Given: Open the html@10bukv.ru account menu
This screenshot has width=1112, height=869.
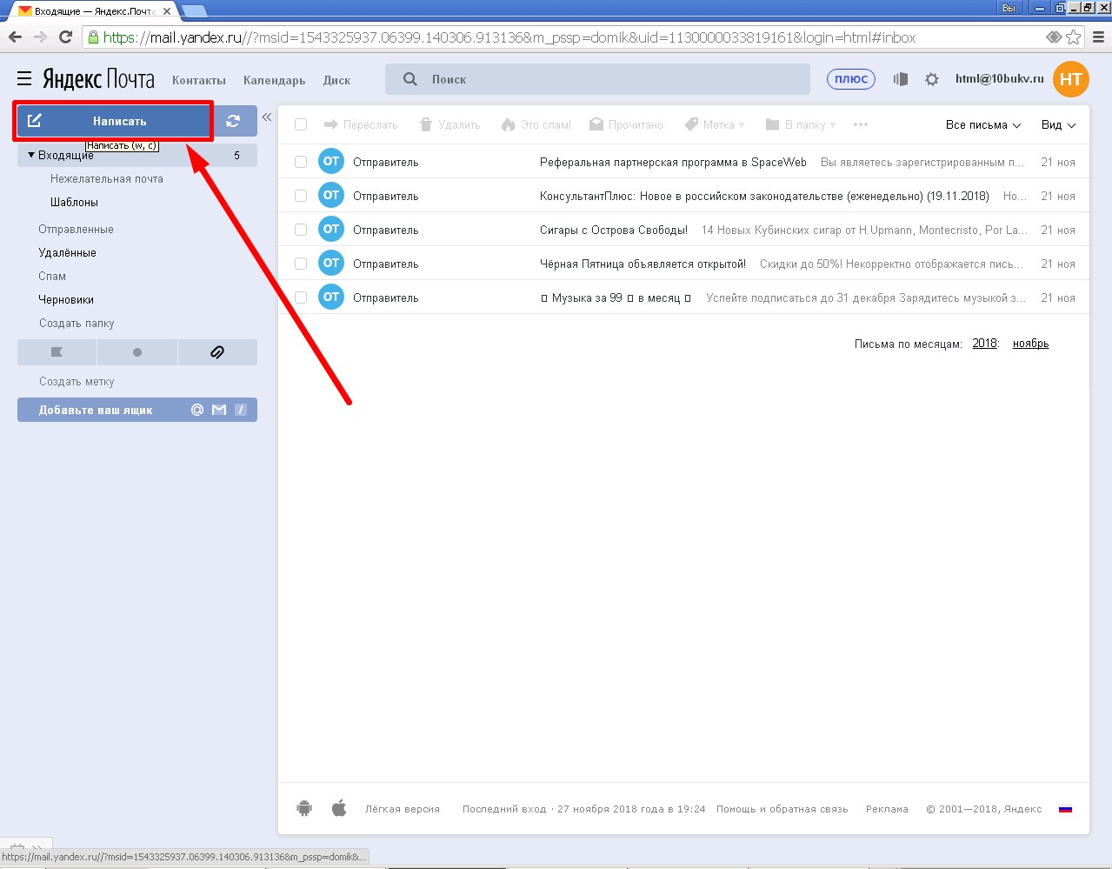Looking at the screenshot, I should (x=999, y=78).
